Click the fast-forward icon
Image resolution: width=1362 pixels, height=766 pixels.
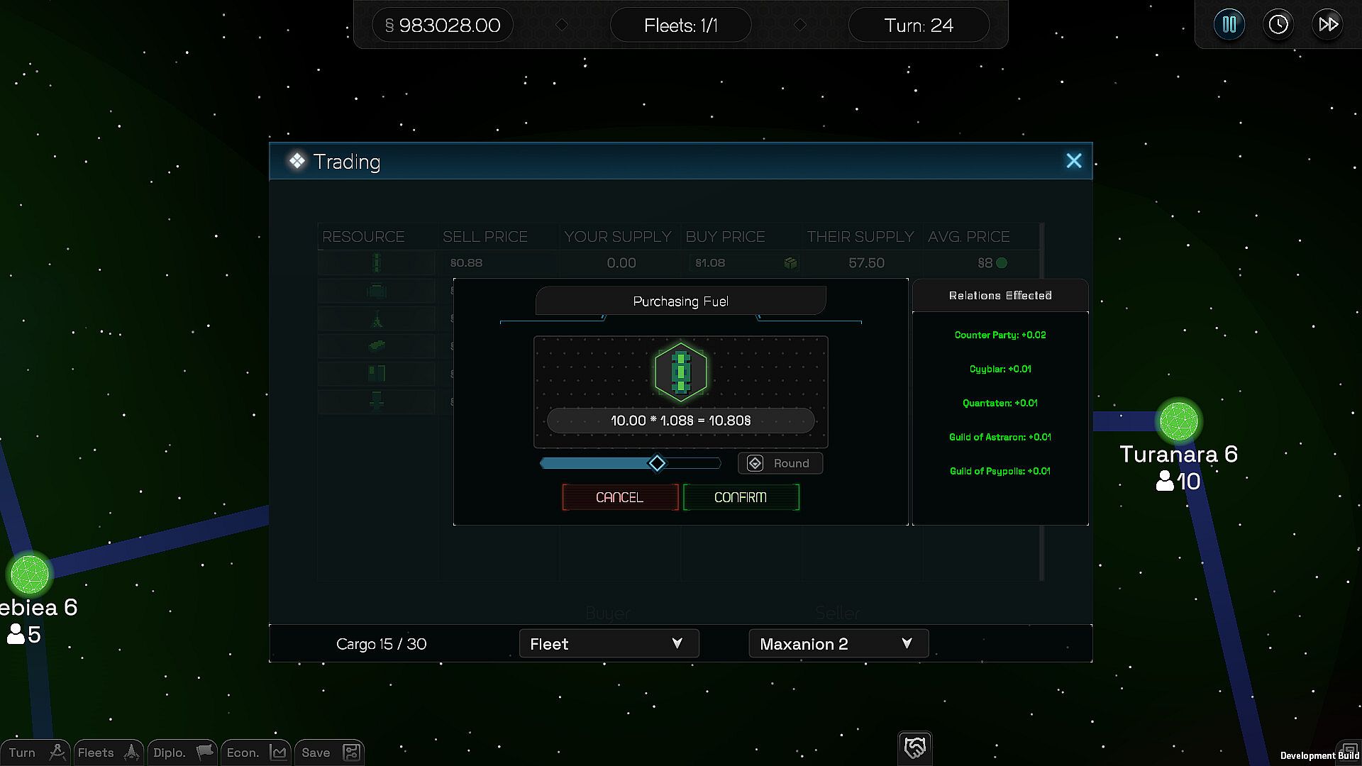(1328, 25)
